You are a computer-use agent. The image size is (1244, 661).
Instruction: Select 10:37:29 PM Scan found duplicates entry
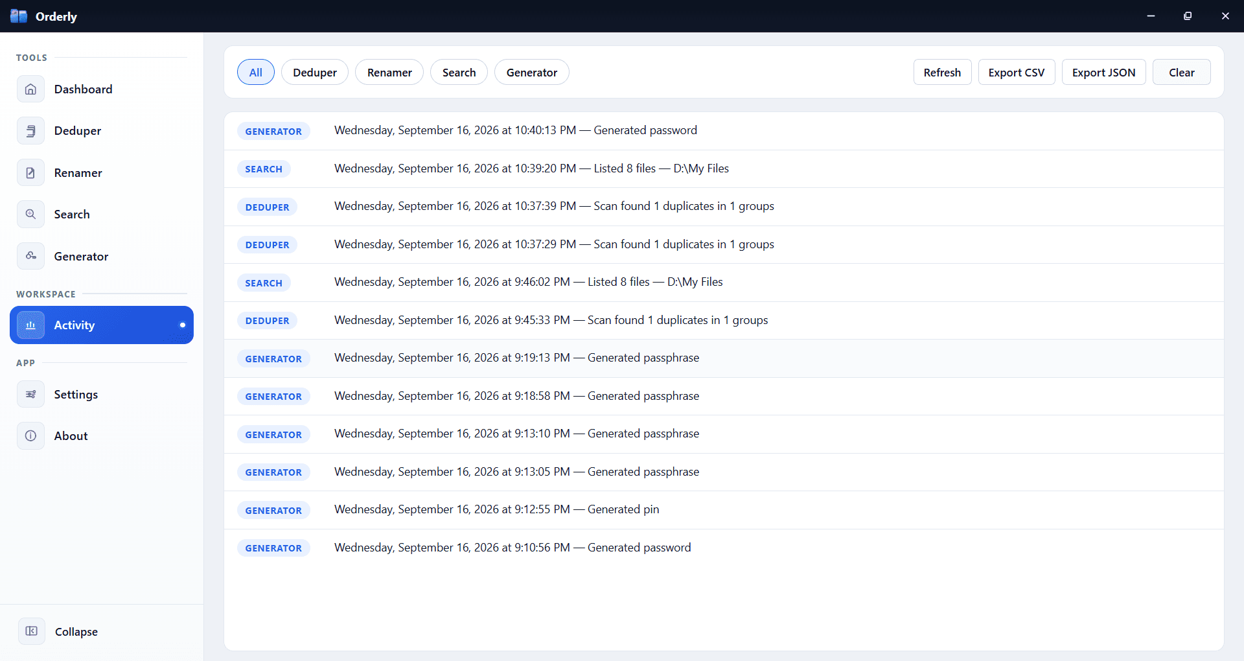[x=724, y=245]
